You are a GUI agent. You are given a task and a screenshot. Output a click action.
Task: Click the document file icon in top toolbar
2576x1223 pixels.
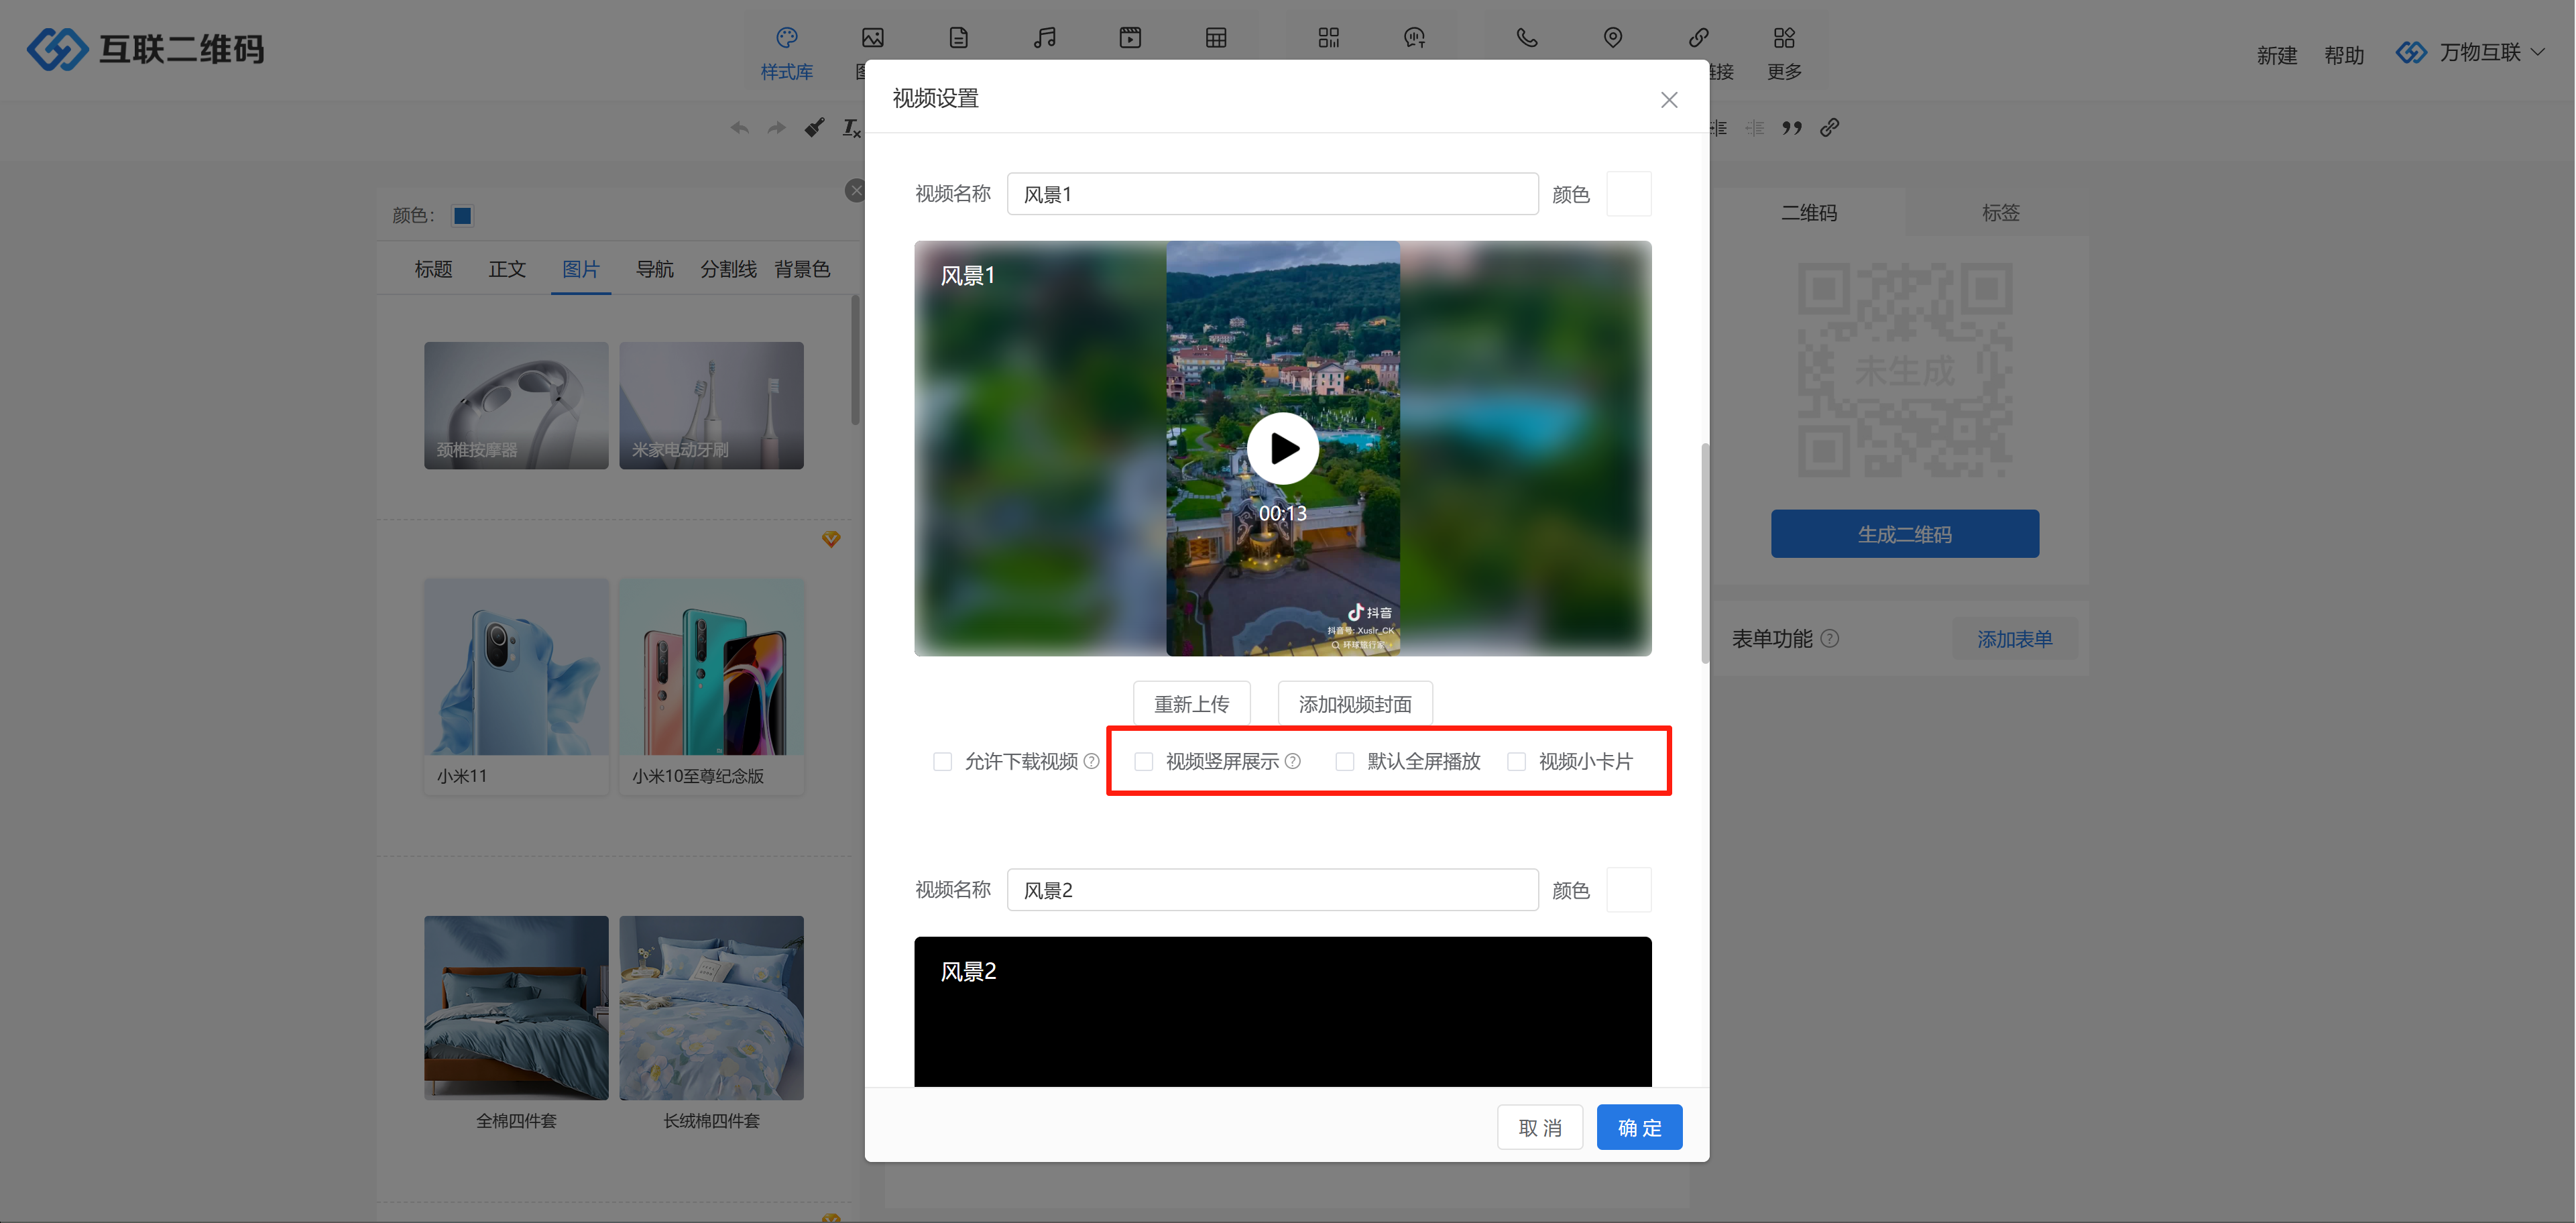(x=958, y=38)
